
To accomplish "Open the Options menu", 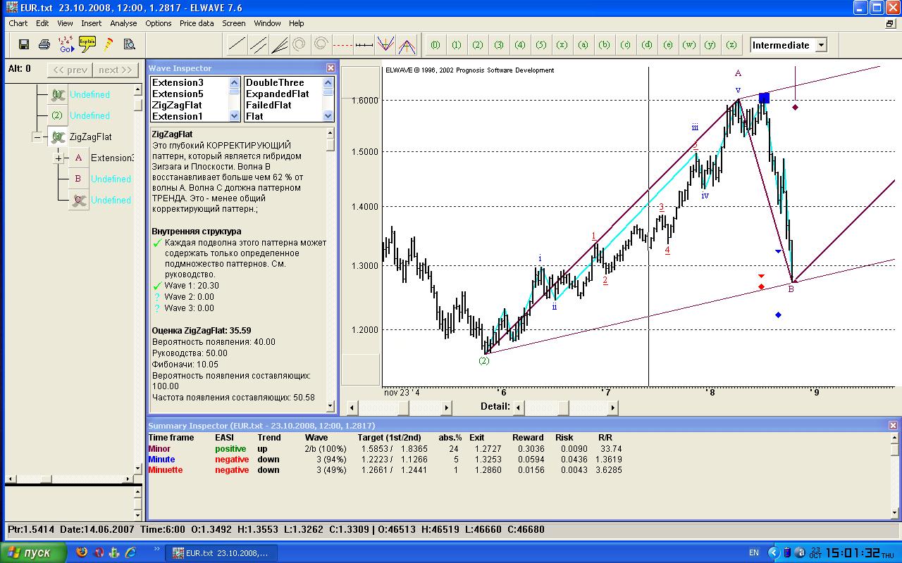I will click(159, 23).
